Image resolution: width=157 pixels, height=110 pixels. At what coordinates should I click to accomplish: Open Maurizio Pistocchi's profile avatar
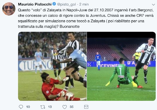pos(9,9)
